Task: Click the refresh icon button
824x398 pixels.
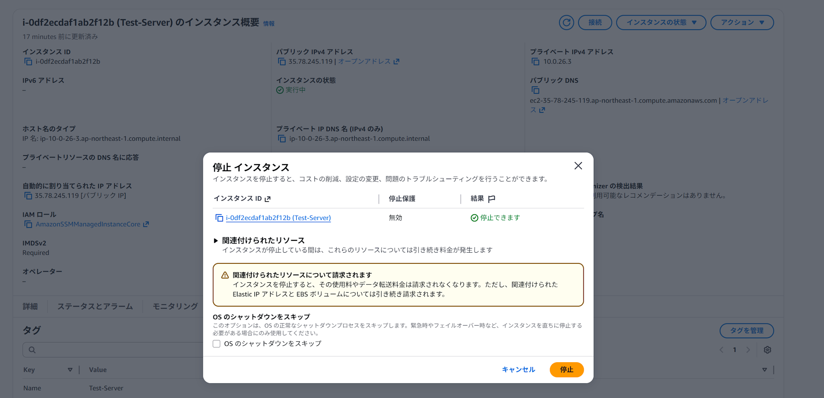Action: tap(566, 22)
